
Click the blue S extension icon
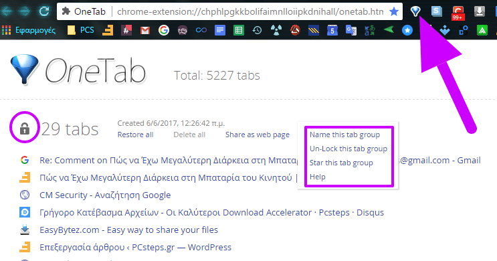(x=436, y=11)
